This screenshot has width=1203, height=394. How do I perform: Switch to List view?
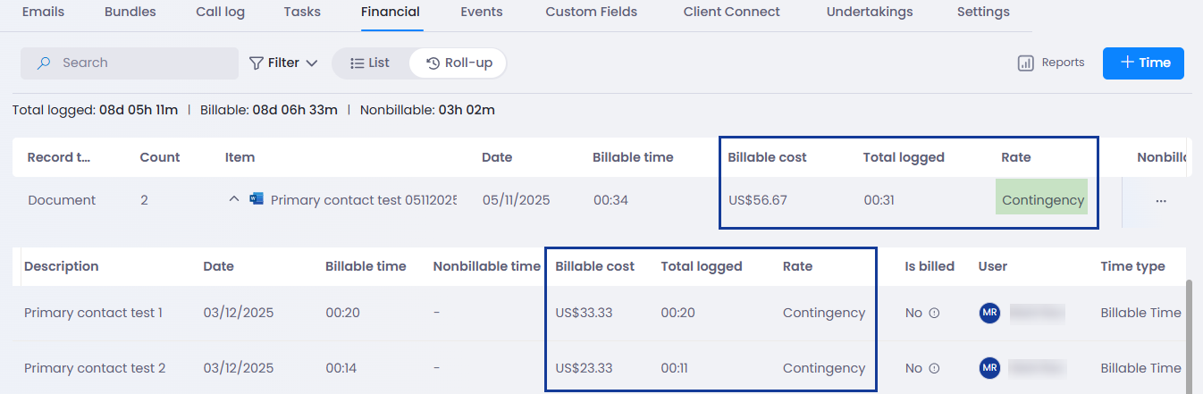tap(370, 63)
